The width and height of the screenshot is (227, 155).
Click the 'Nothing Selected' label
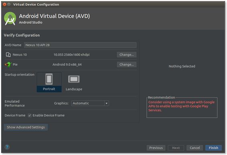point(182,66)
